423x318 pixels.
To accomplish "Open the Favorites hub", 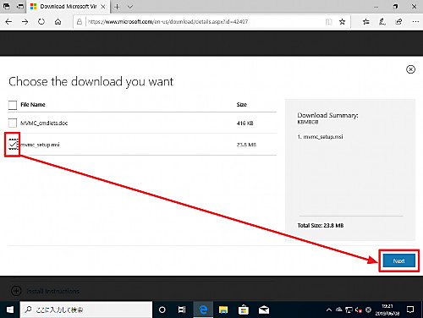I will pyautogui.click(x=365, y=22).
